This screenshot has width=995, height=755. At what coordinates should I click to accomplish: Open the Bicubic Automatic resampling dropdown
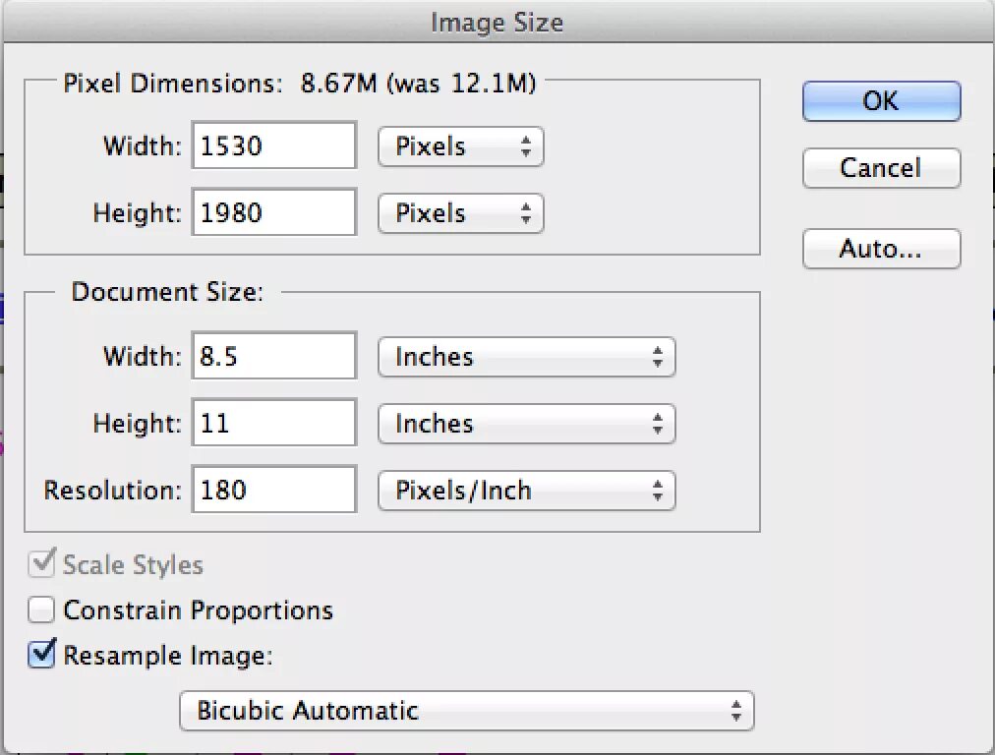(x=466, y=711)
